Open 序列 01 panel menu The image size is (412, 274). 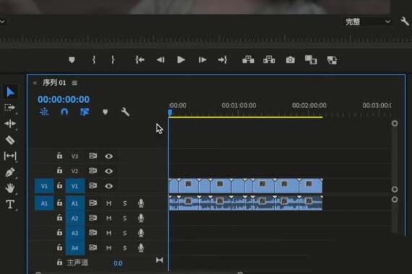pyautogui.click(x=74, y=83)
